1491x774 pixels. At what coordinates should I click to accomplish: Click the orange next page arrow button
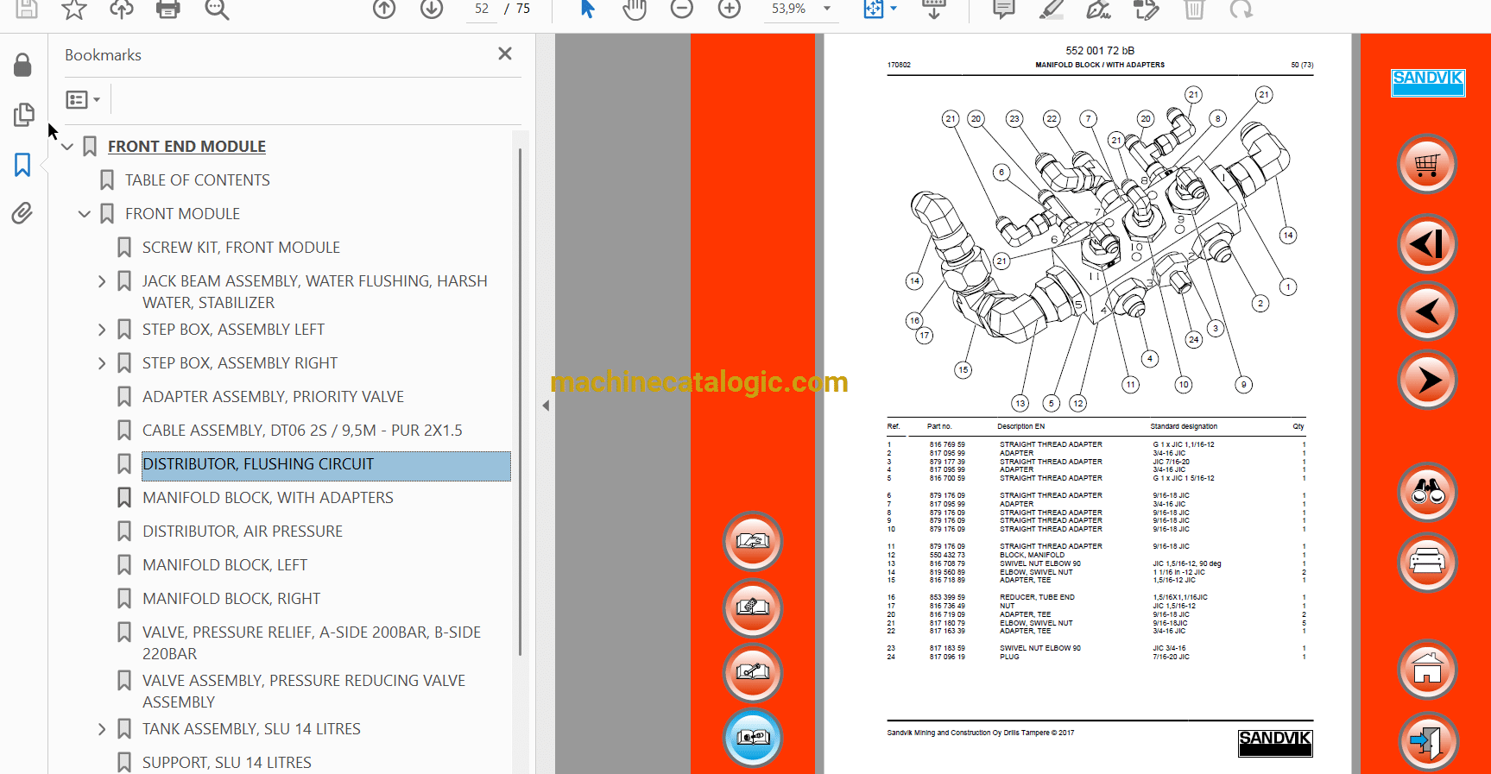pyautogui.click(x=1427, y=380)
